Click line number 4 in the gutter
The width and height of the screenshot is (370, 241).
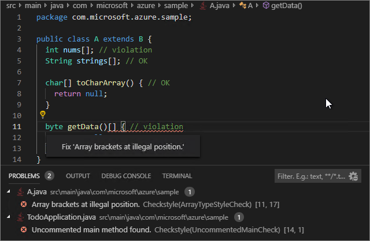(19, 50)
